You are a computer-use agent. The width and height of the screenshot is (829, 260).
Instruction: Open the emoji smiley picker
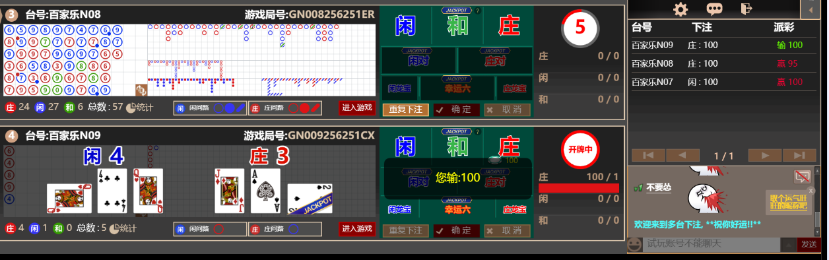[x=634, y=245]
